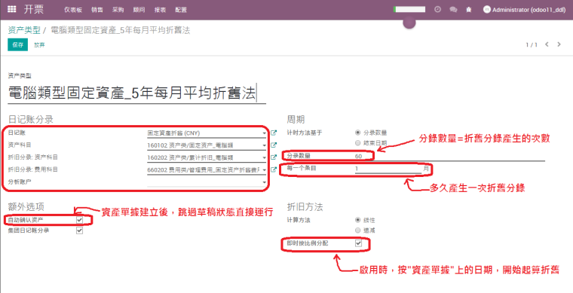The width and height of the screenshot is (573, 293).
Task: Click the 日记账分录 section heading
Action: pos(31,119)
